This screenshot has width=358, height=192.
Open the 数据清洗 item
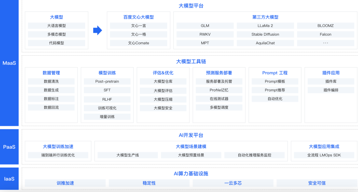point(51,81)
